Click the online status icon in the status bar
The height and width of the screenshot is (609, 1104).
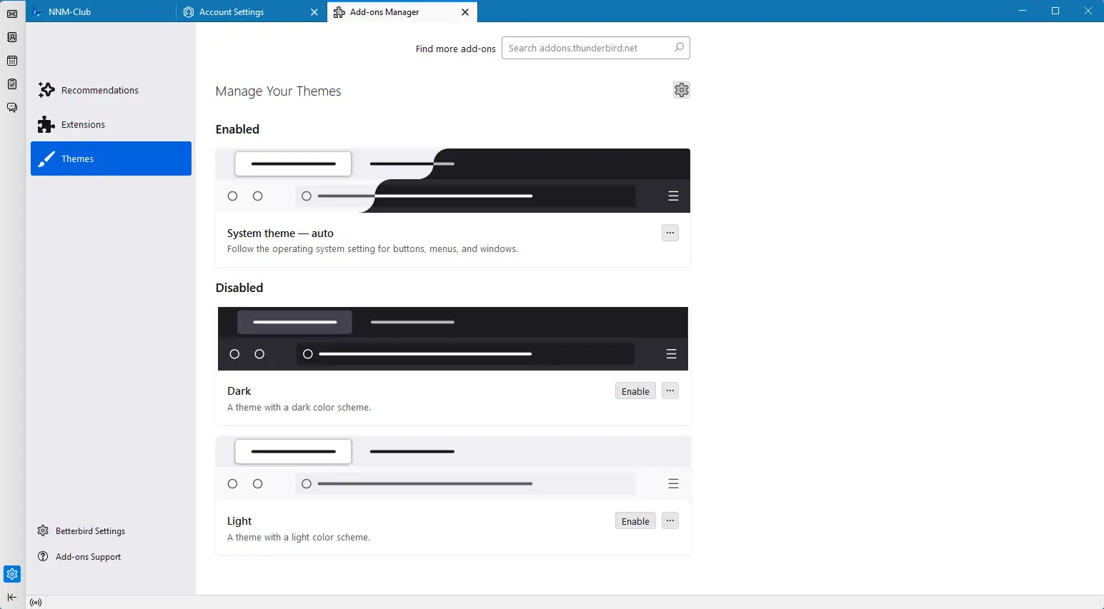point(36,603)
